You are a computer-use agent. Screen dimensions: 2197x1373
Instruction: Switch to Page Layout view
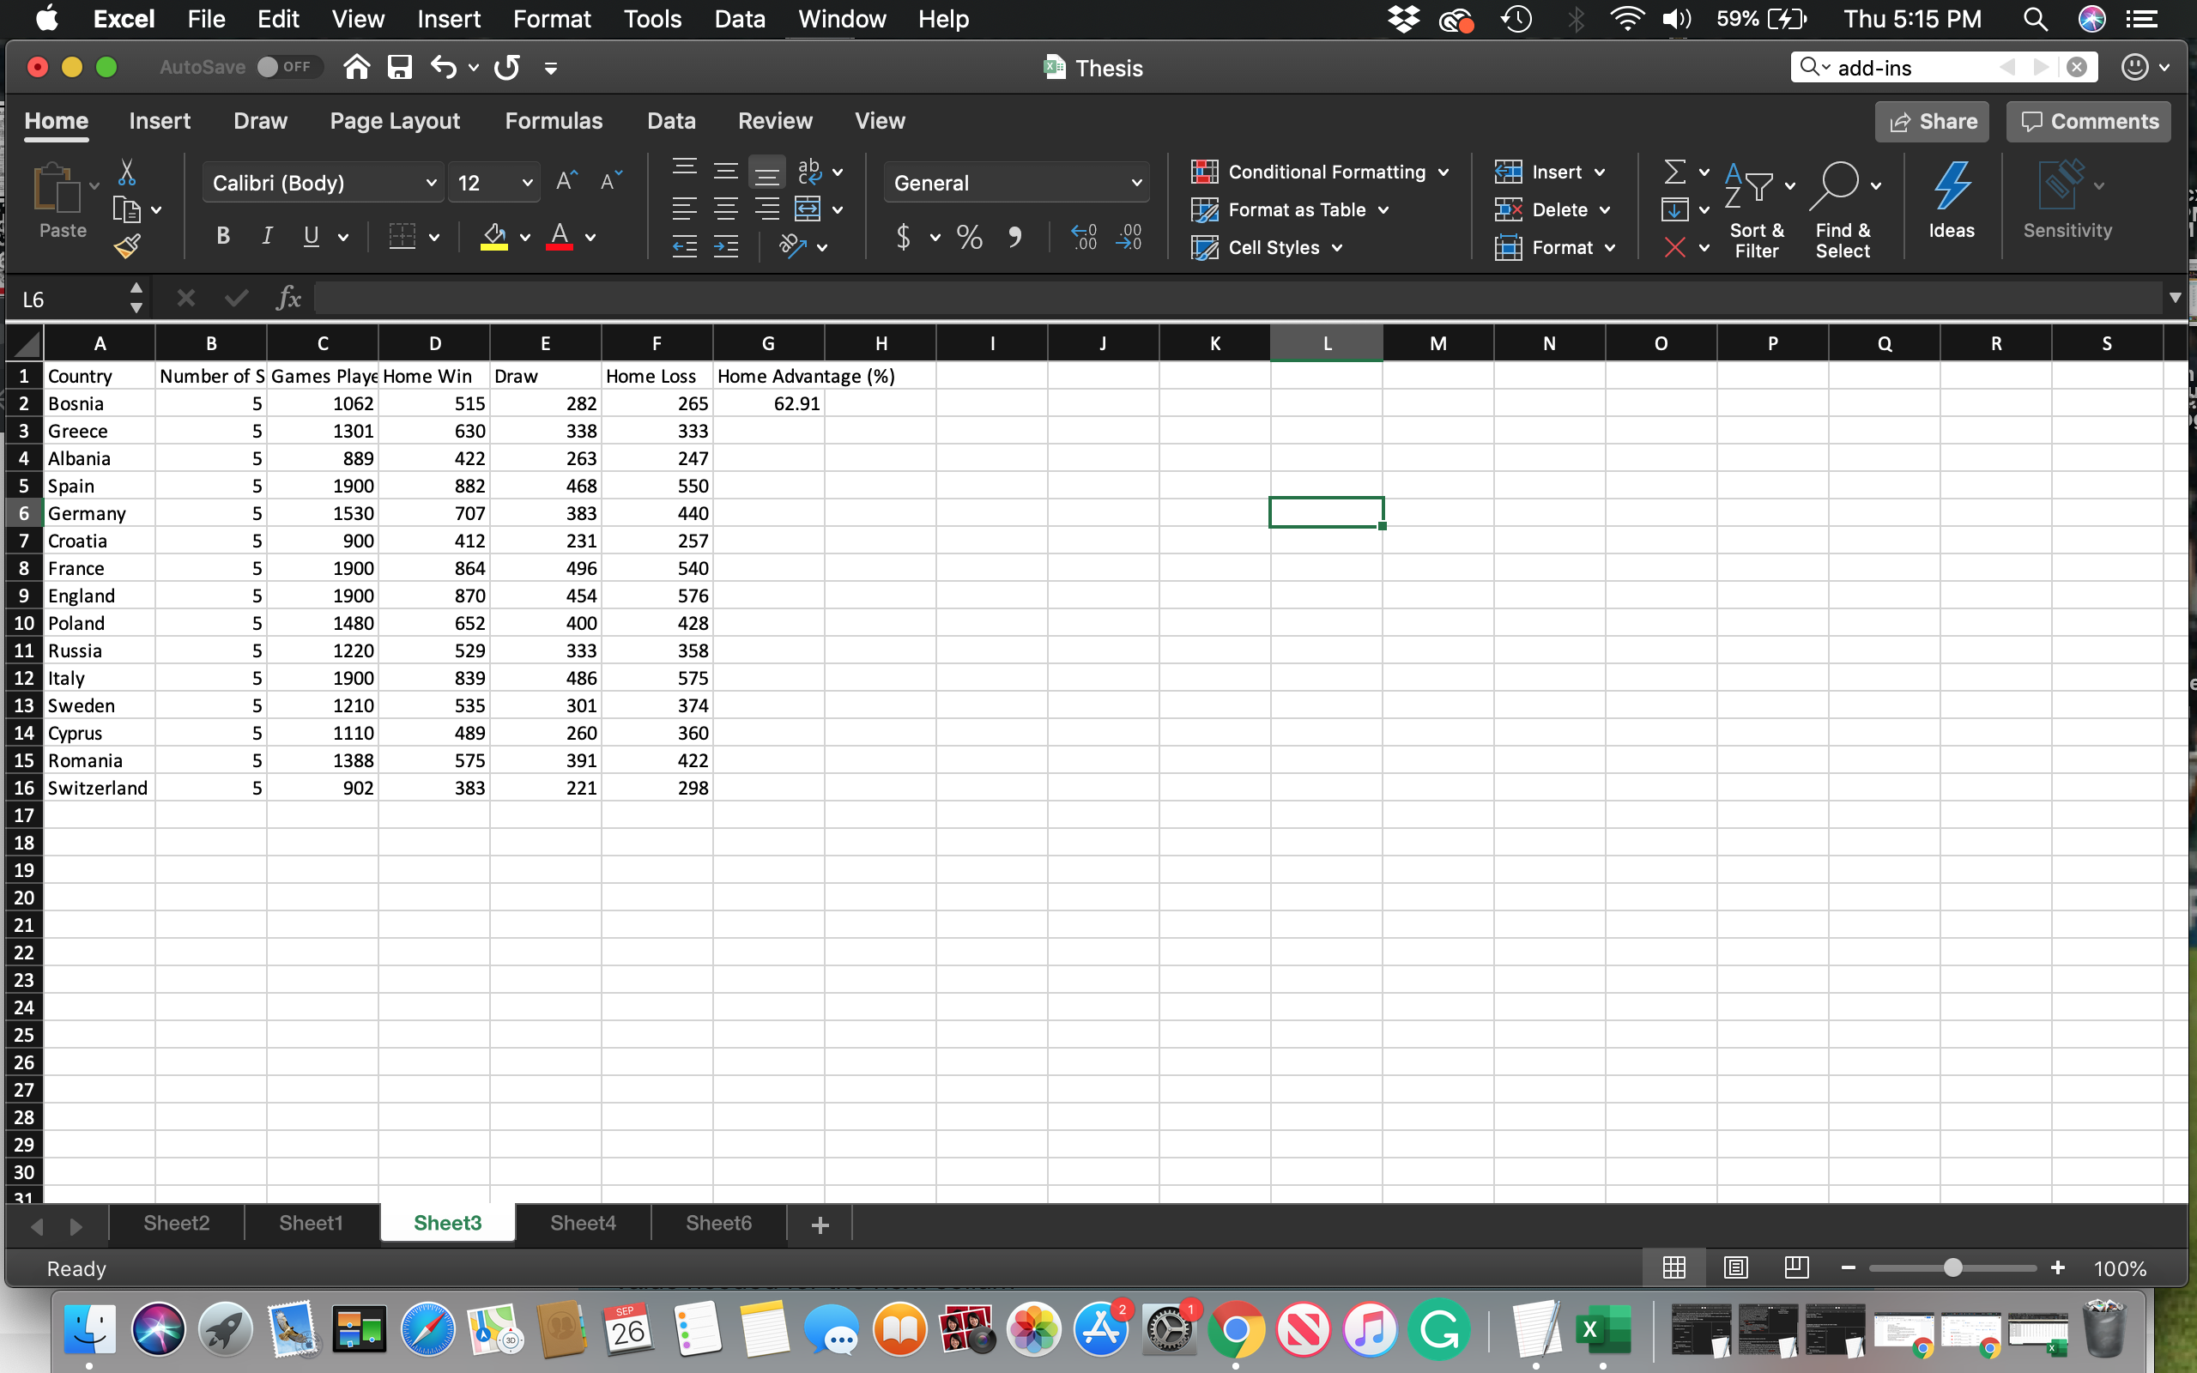(1735, 1267)
